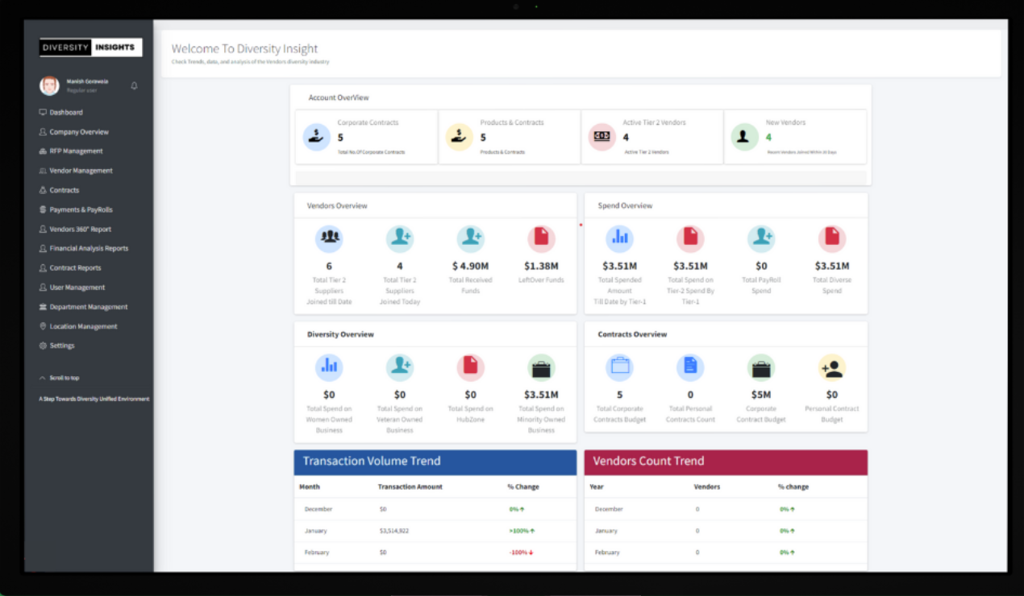
Task: Open the notifications bell near the profile
Action: pos(134,85)
